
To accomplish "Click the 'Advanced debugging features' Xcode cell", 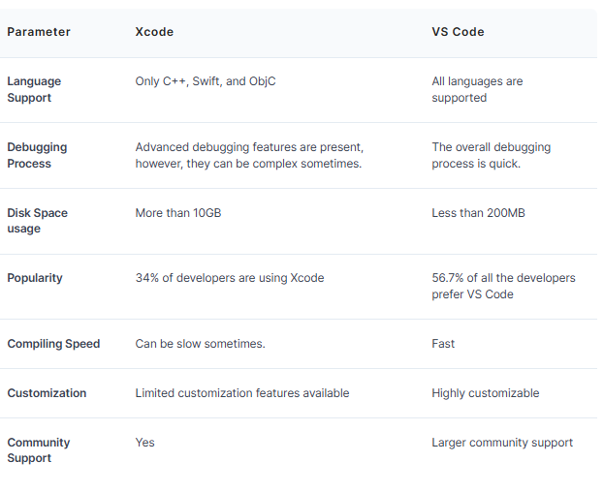I will tap(249, 155).
